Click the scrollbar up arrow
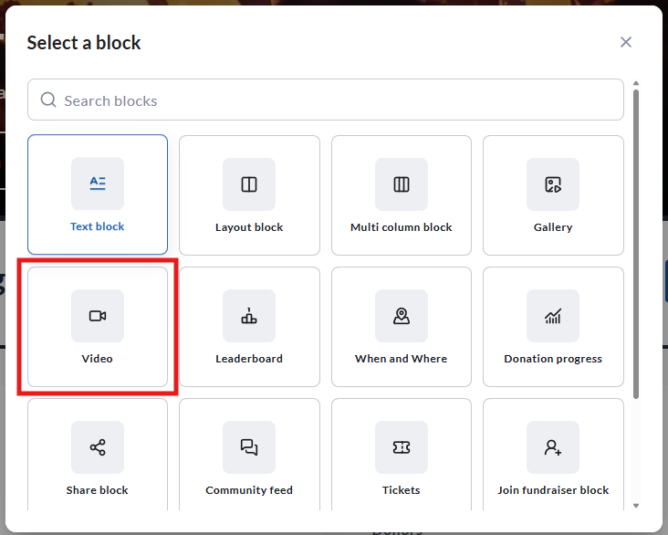The height and width of the screenshot is (535, 668). click(x=636, y=83)
